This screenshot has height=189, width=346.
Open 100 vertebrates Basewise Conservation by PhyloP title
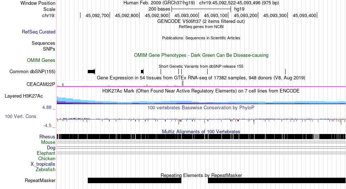point(201,108)
